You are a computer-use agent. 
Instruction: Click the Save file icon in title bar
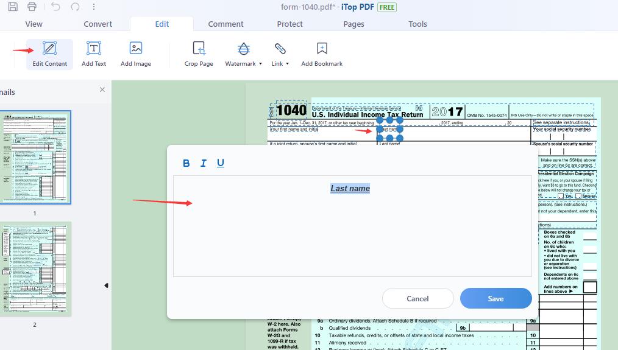pos(13,7)
